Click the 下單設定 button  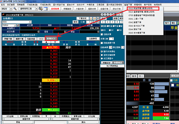pos(83,18)
